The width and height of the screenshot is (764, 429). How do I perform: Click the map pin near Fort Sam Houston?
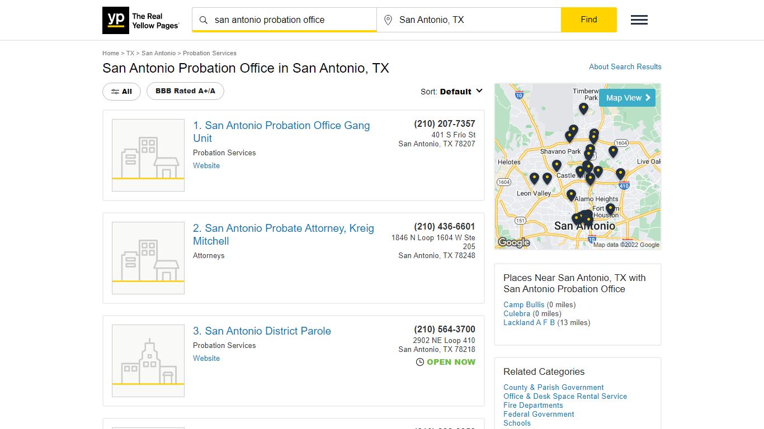[x=610, y=209]
